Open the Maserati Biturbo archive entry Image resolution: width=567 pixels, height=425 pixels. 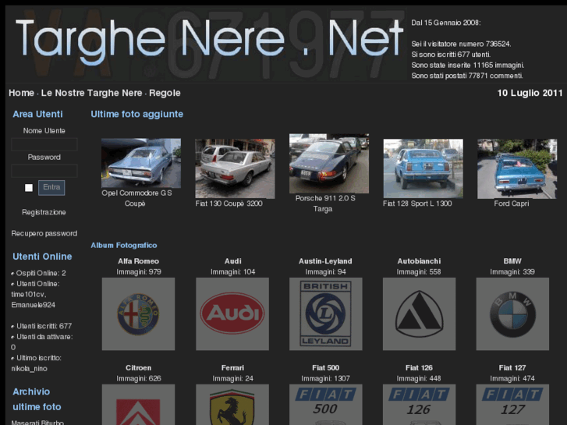(x=37, y=422)
